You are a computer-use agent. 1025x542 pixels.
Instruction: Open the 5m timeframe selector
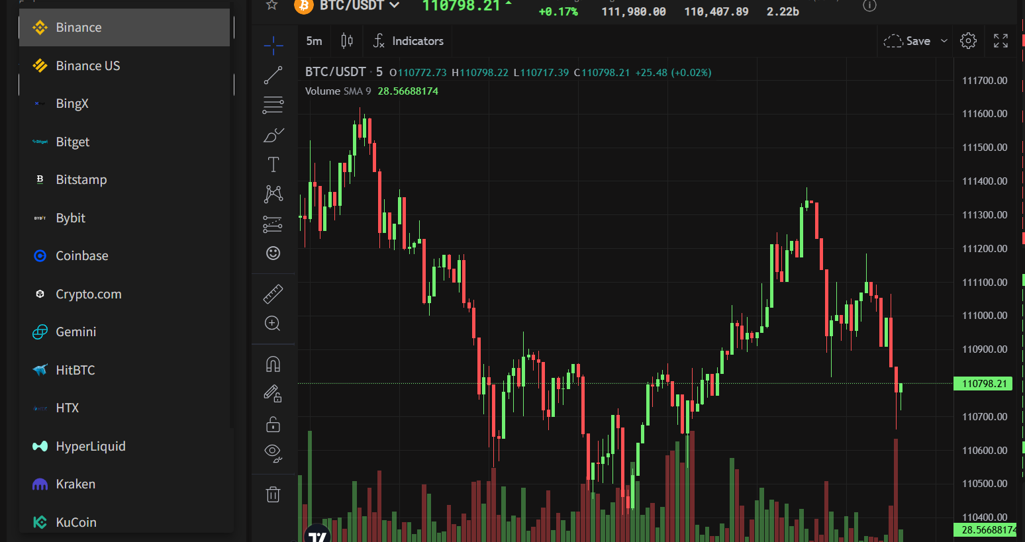coord(314,41)
